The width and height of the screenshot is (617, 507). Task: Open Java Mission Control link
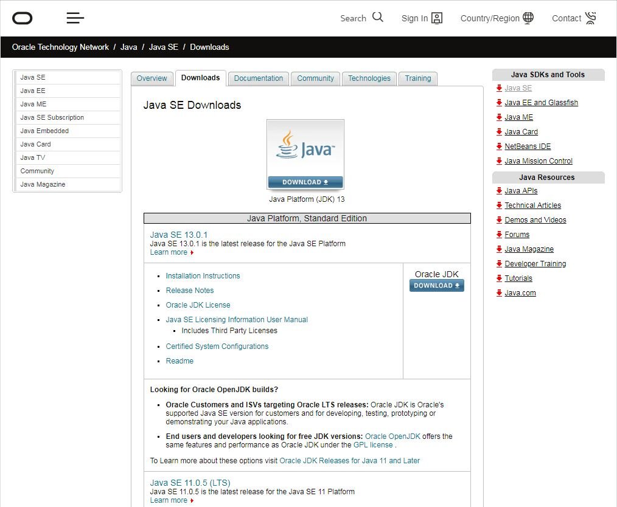tap(539, 160)
